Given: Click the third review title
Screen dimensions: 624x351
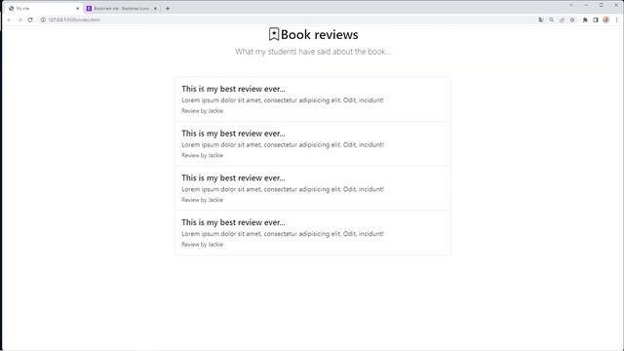Looking at the screenshot, I should [233, 177].
